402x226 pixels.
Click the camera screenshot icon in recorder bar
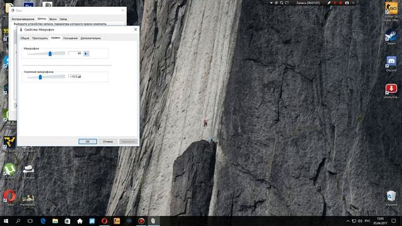[x=347, y=3]
